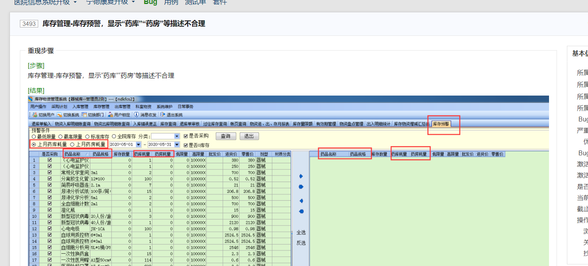The height and width of the screenshot is (266, 588).
Task: Open the 2020-05-31 end date dropdown
Action: coord(177,145)
